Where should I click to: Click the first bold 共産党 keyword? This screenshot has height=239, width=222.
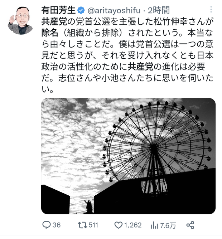pos(54,21)
